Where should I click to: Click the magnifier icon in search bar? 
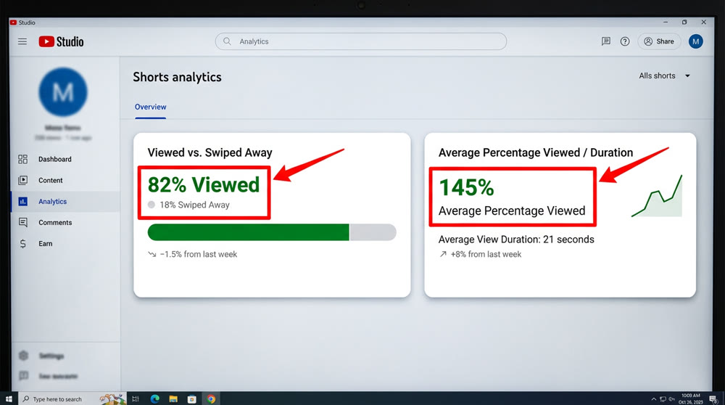click(227, 41)
